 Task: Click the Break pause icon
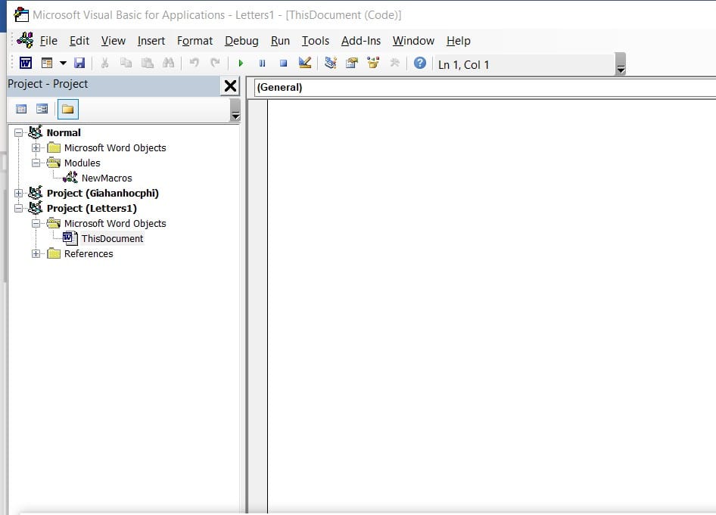tap(262, 63)
